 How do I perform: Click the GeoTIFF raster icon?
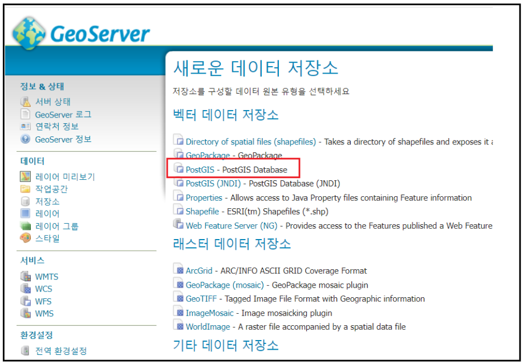pyautogui.click(x=179, y=297)
